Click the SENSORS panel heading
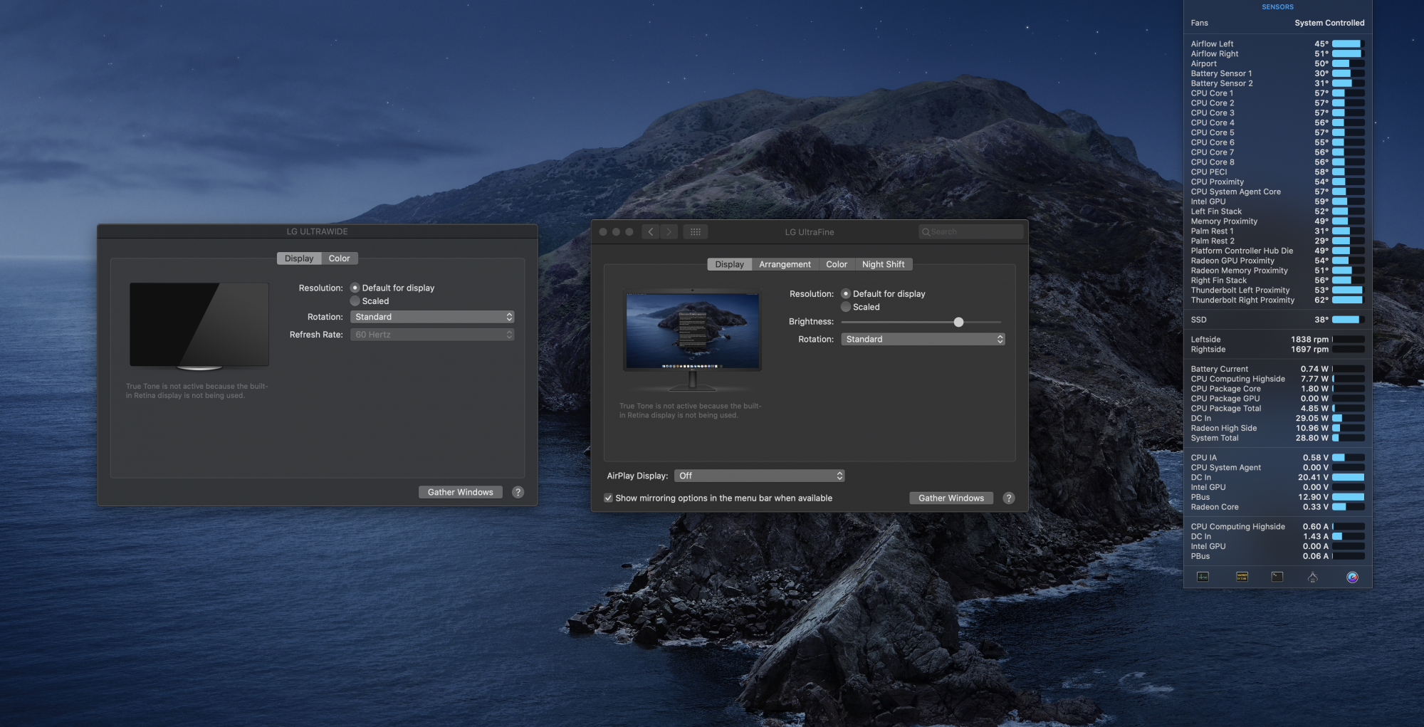 coord(1277,7)
